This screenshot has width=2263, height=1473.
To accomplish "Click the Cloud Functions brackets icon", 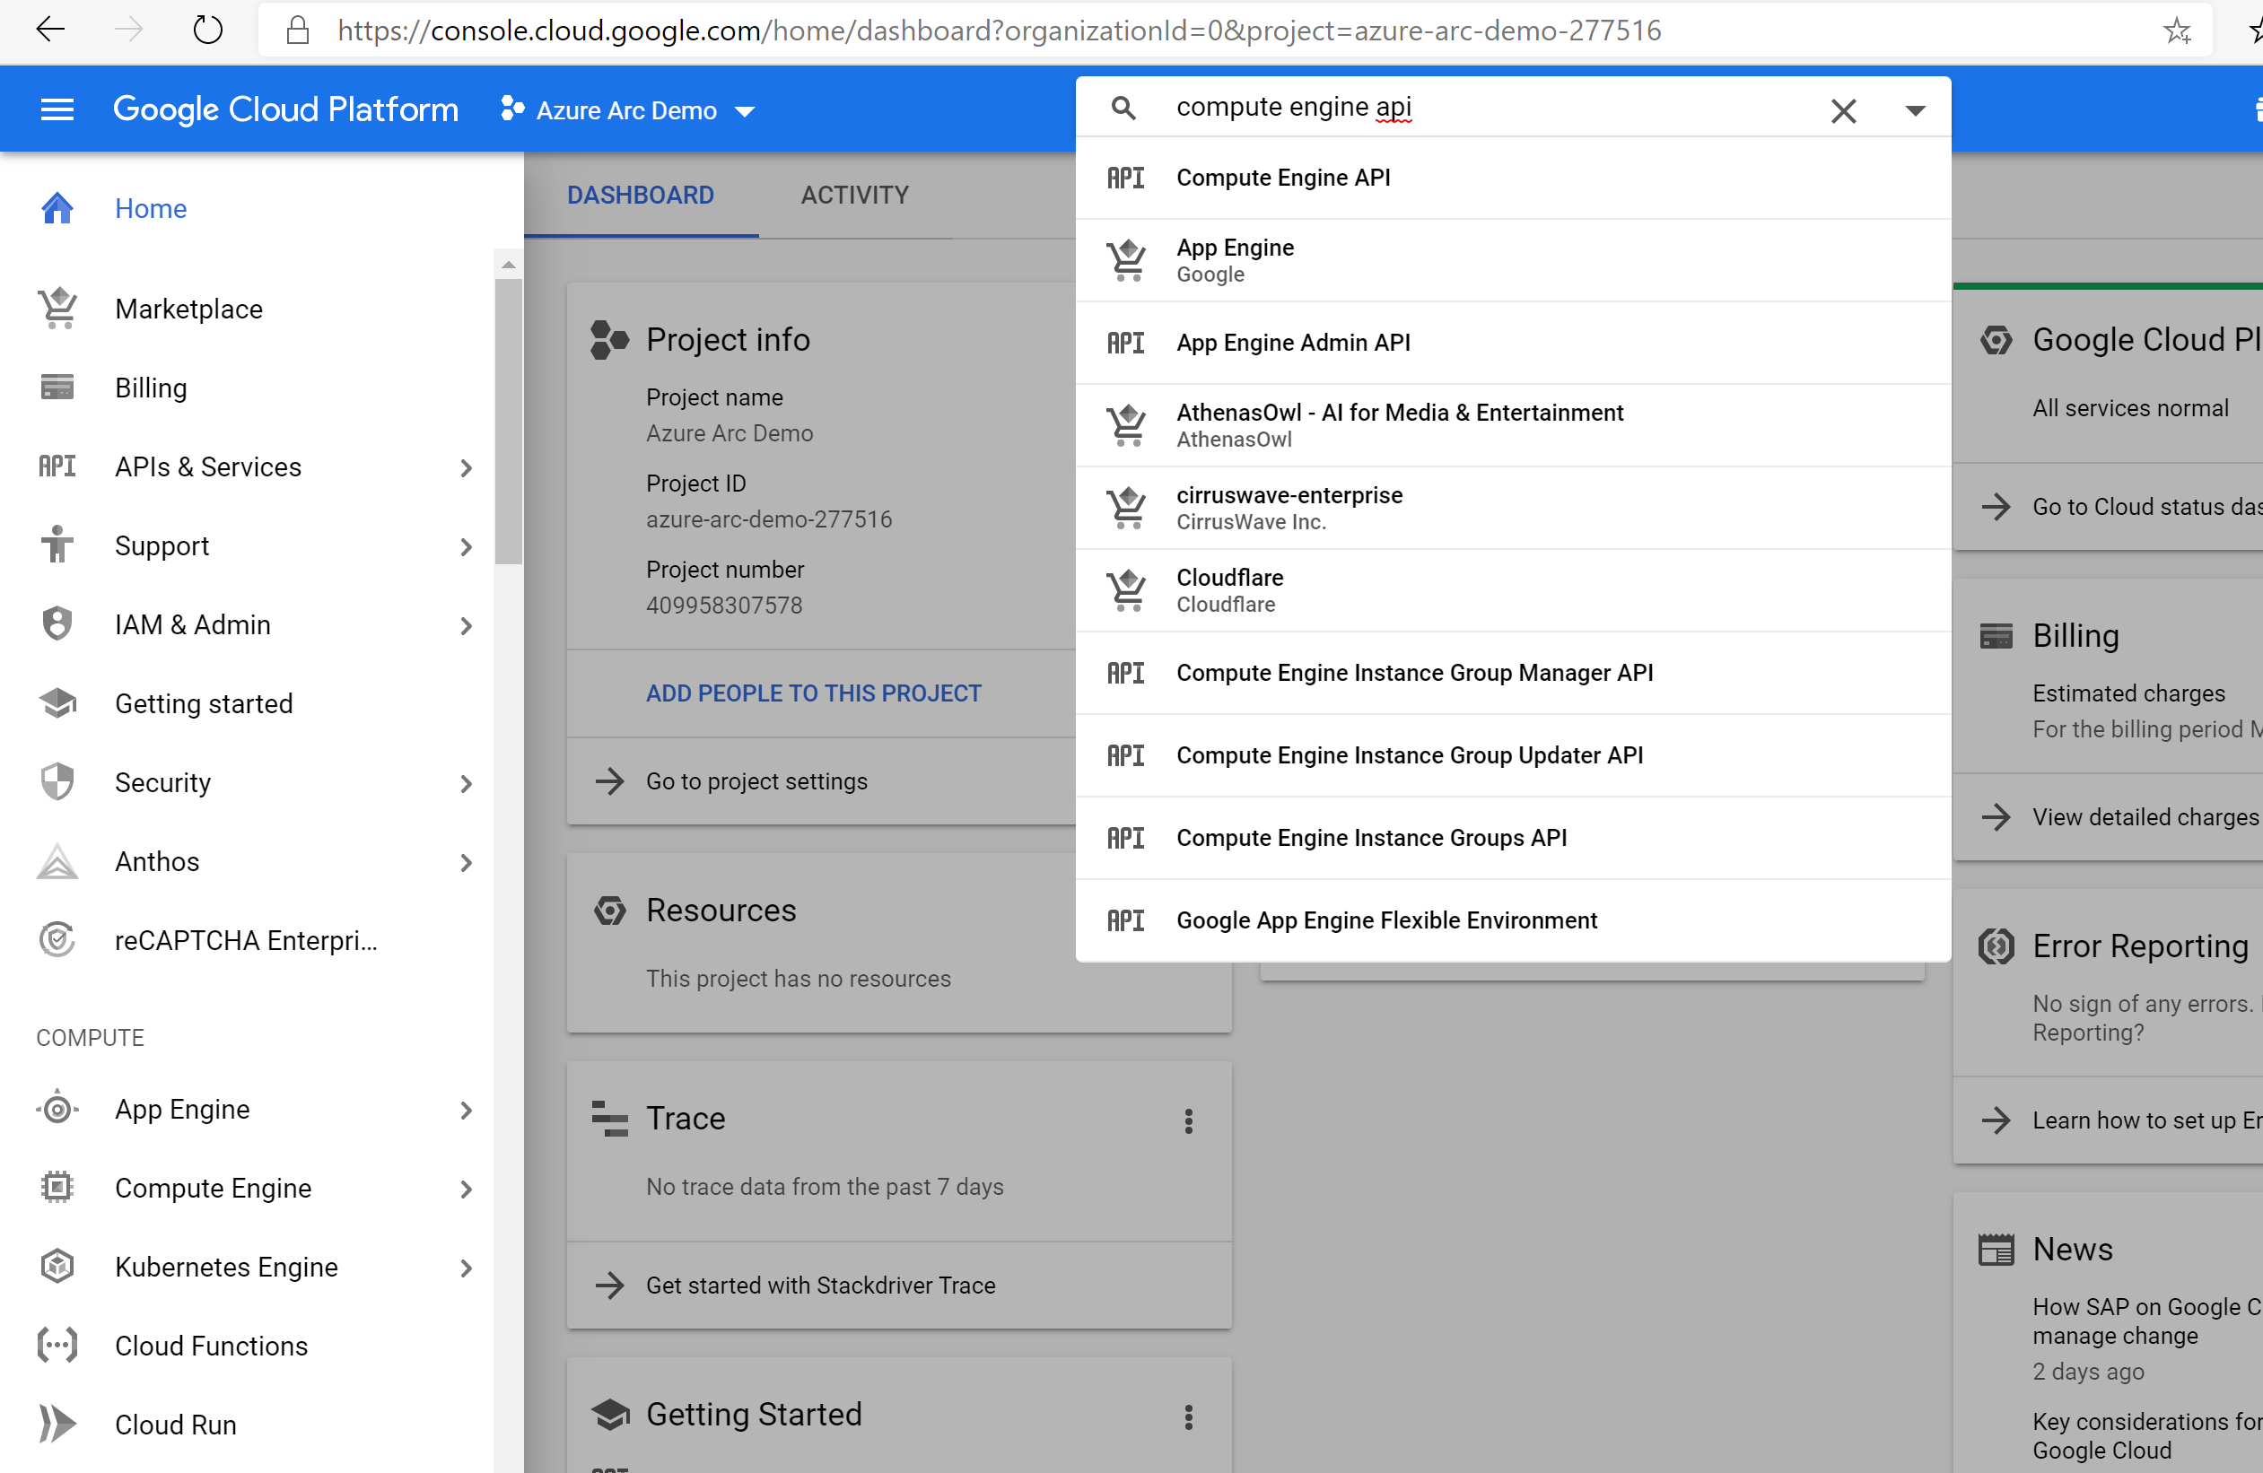I will click(57, 1346).
